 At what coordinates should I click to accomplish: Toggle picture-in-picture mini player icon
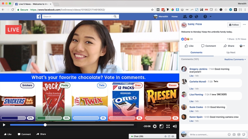pos(161,126)
